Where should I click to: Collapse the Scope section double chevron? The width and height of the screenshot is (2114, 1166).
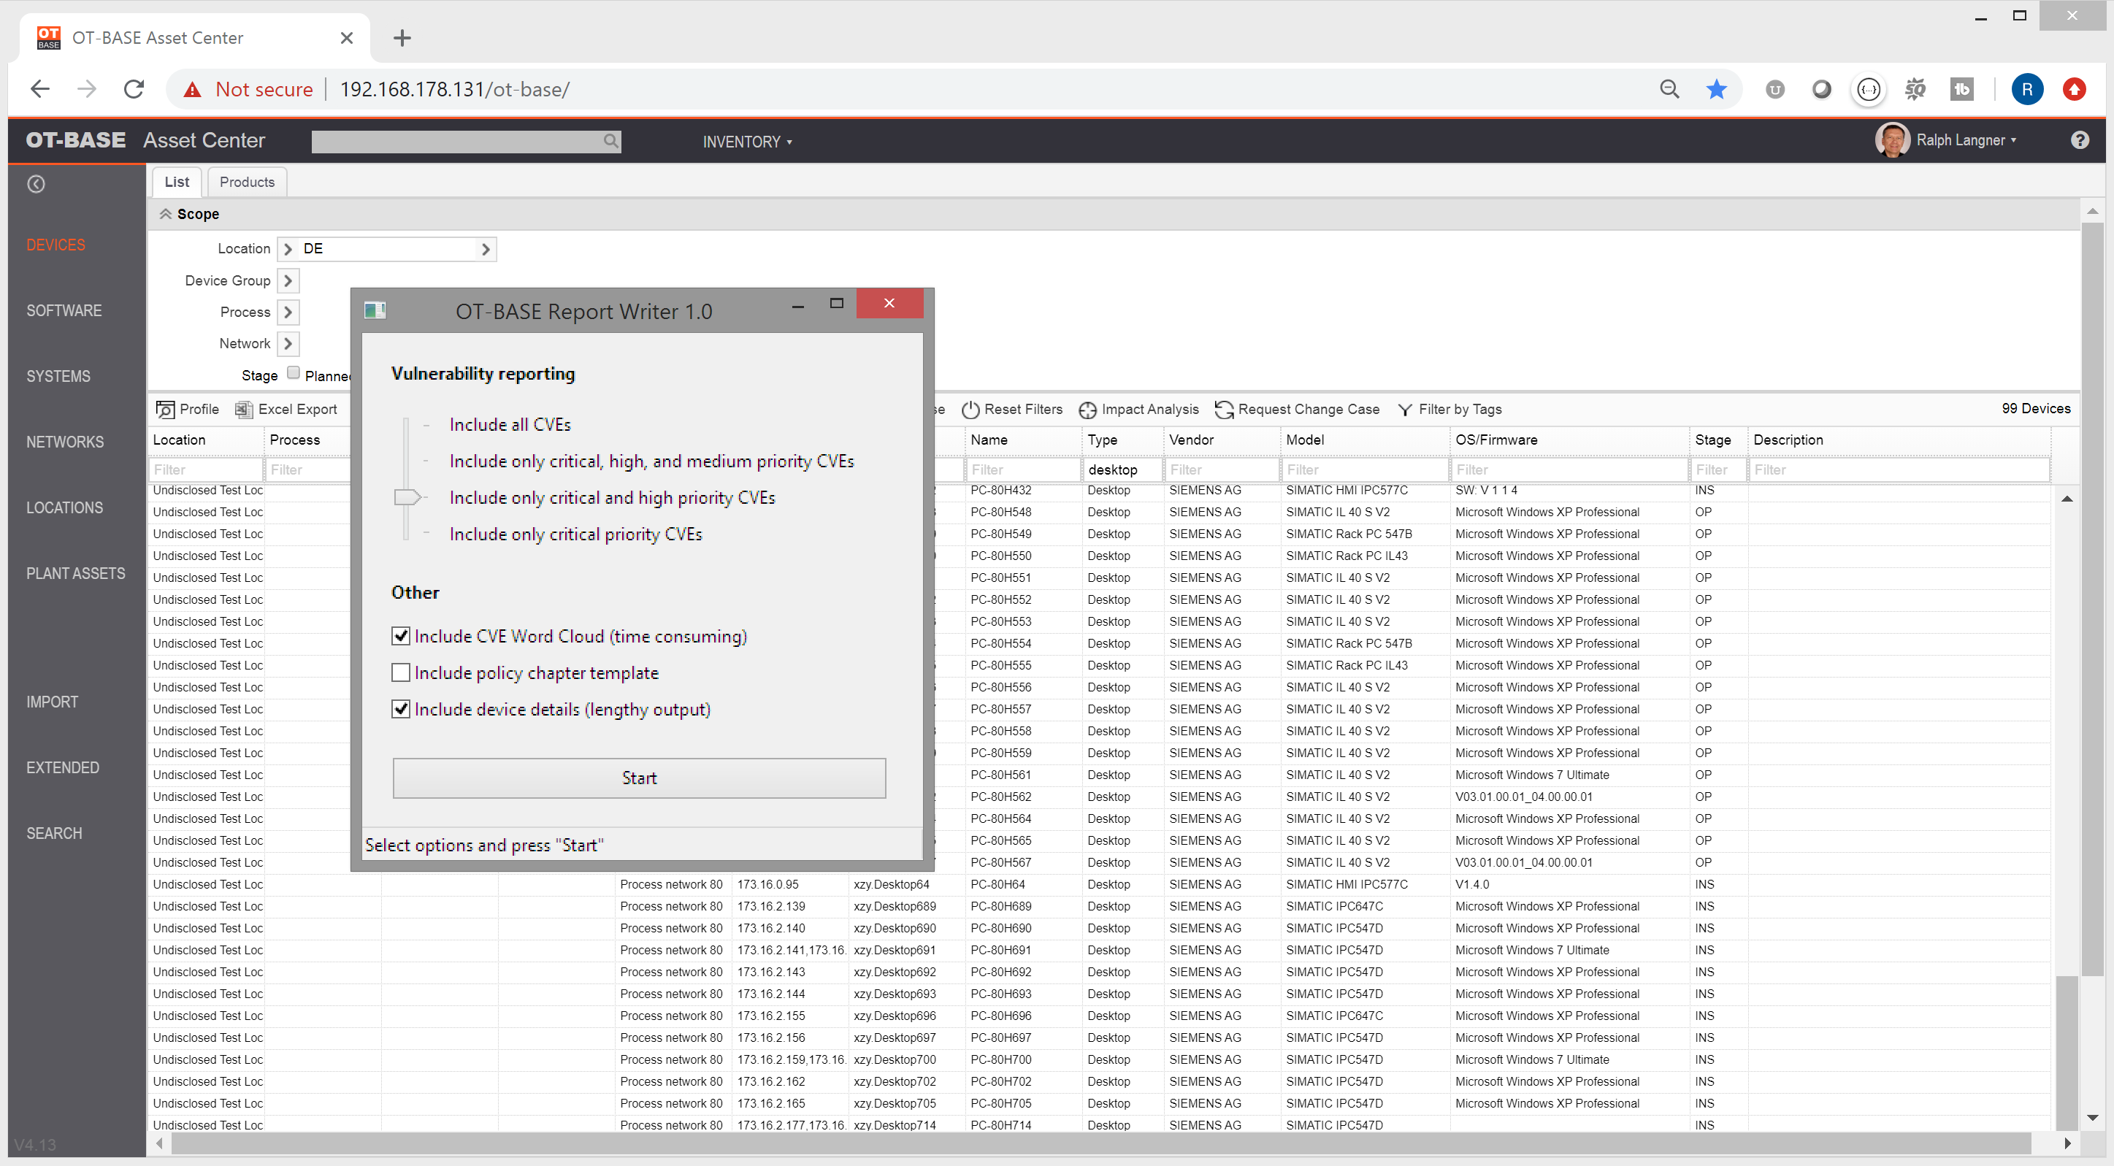coord(165,213)
